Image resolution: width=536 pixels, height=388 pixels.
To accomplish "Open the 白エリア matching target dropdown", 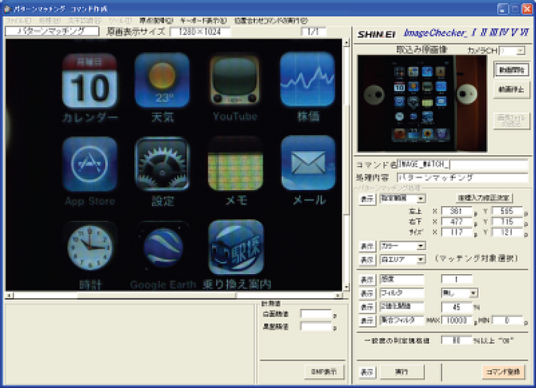I will pos(420,260).
